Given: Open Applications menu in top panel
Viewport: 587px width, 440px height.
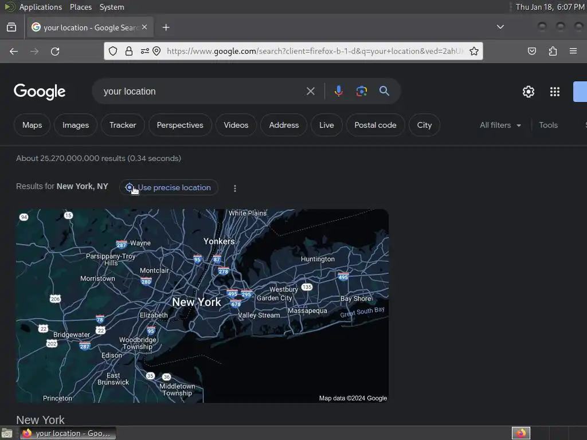Looking at the screenshot, I should click(41, 7).
